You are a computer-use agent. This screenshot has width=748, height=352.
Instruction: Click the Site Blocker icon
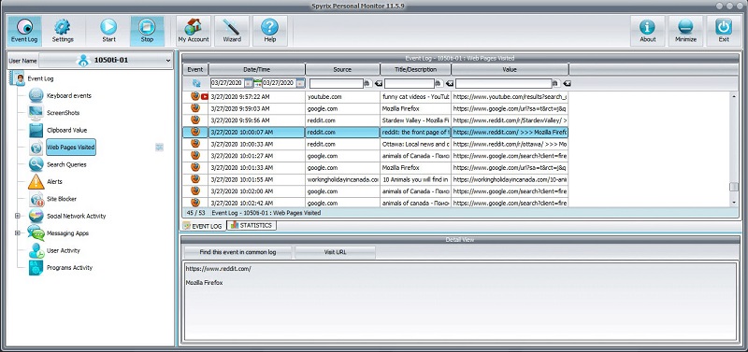point(36,199)
